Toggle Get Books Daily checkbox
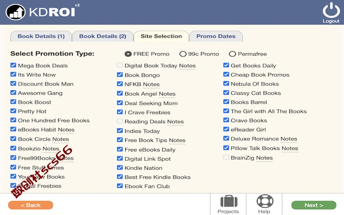 coord(226,65)
